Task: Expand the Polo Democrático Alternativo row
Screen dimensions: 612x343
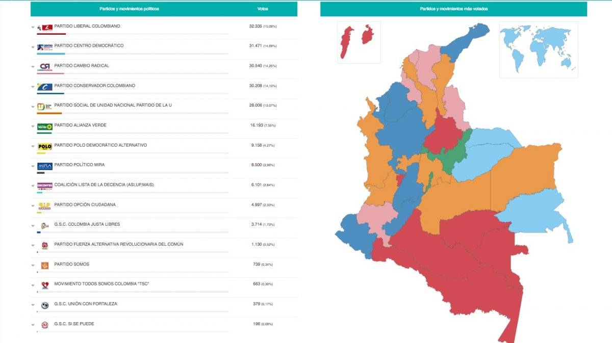Action: [33, 147]
